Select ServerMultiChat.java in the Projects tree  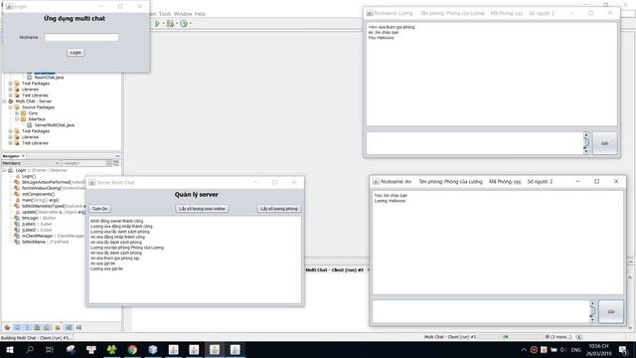(55, 125)
